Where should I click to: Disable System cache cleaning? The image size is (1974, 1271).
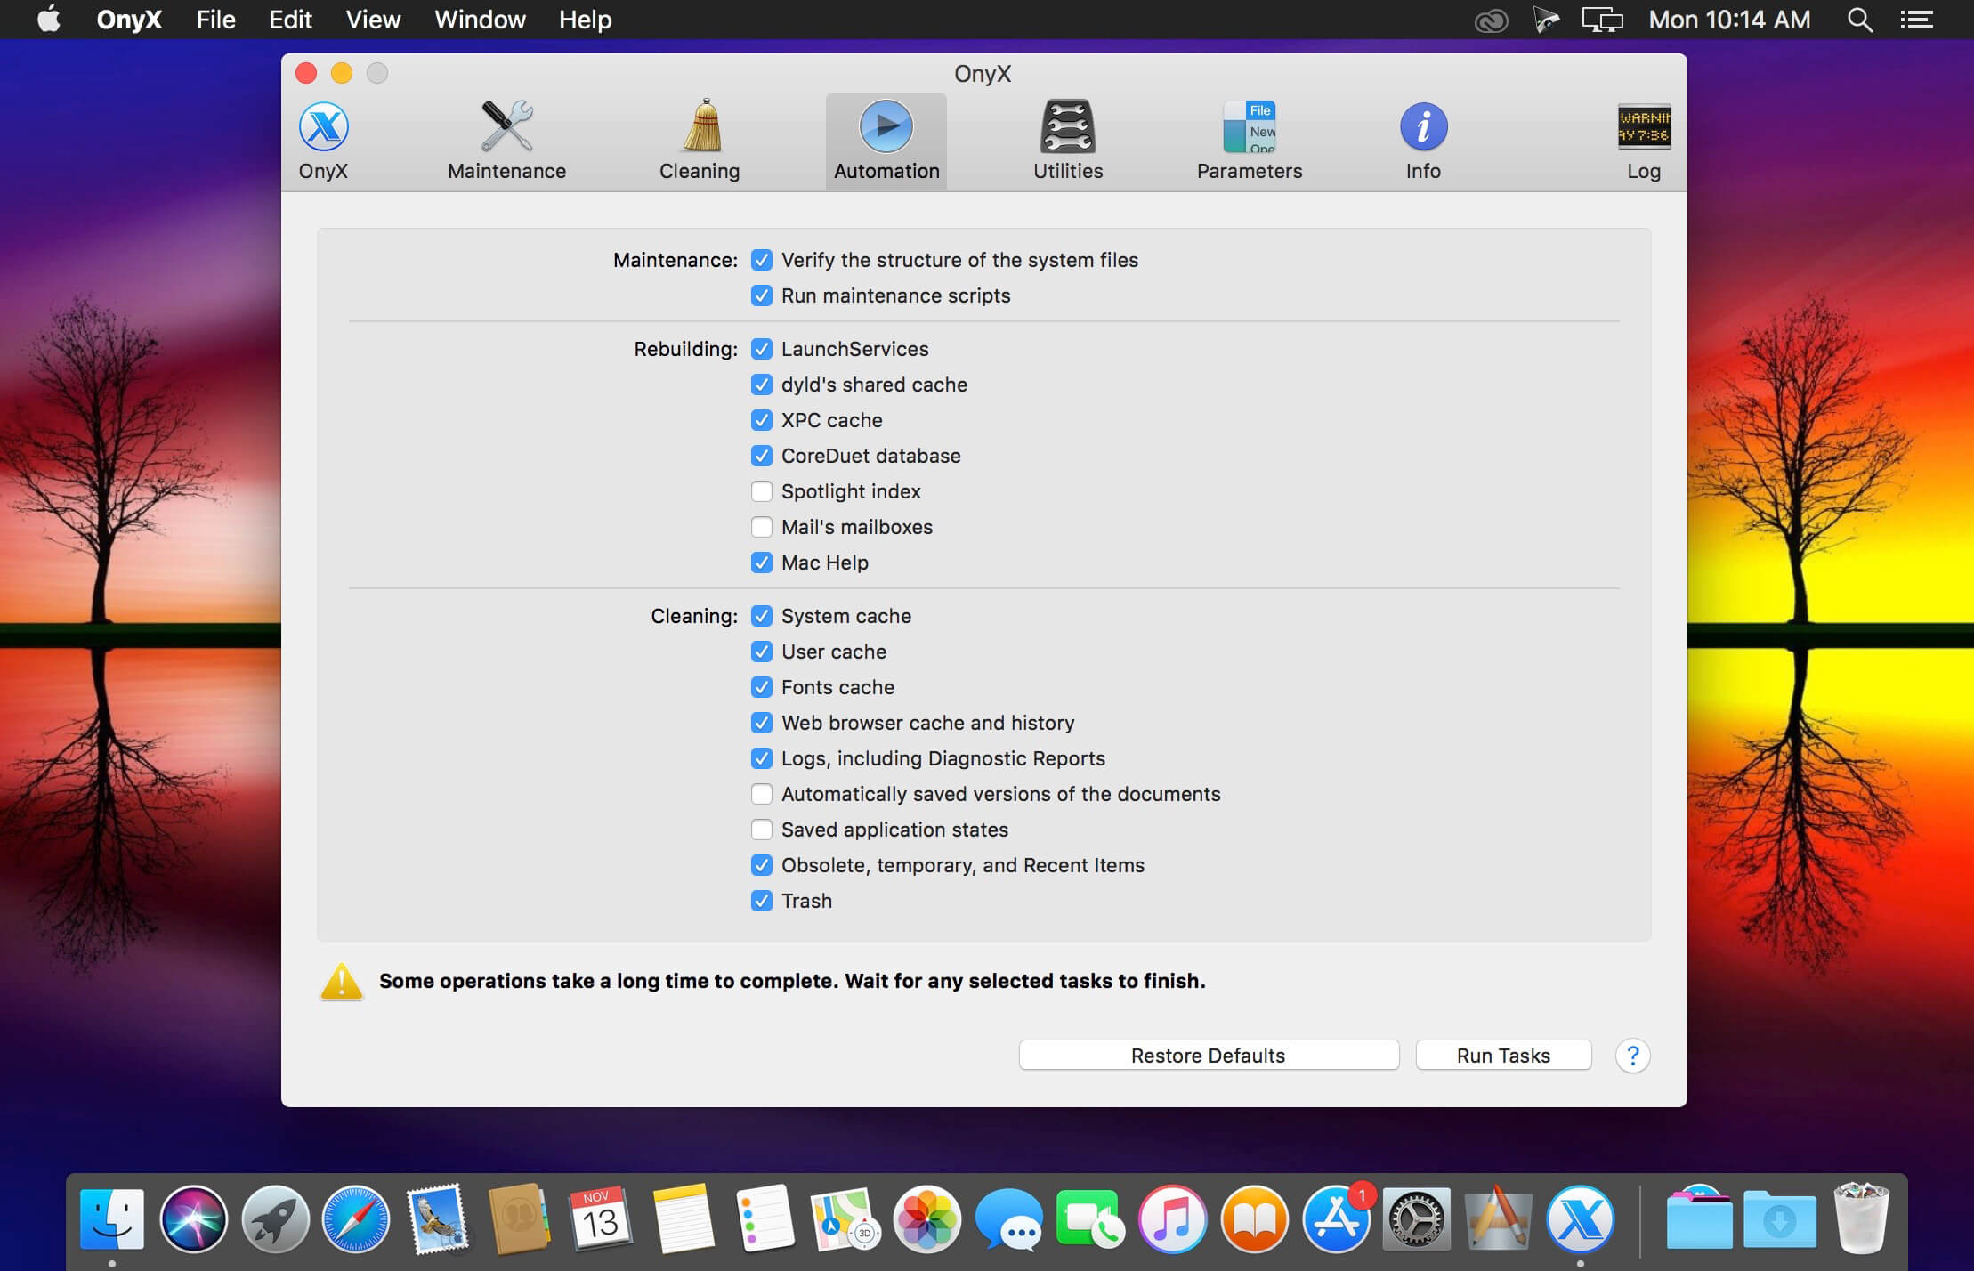[762, 616]
